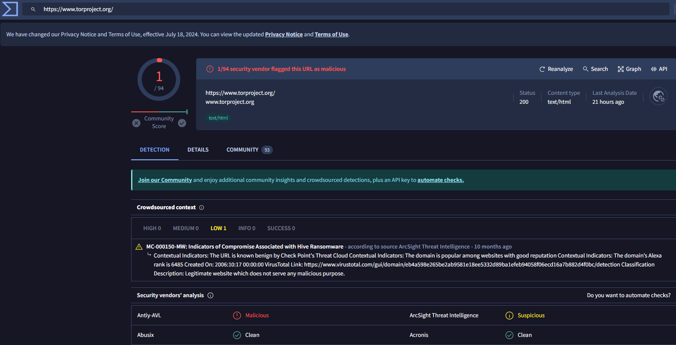Click the COMMUNITY tab count badge 93
The width and height of the screenshot is (676, 345).
pyautogui.click(x=267, y=150)
